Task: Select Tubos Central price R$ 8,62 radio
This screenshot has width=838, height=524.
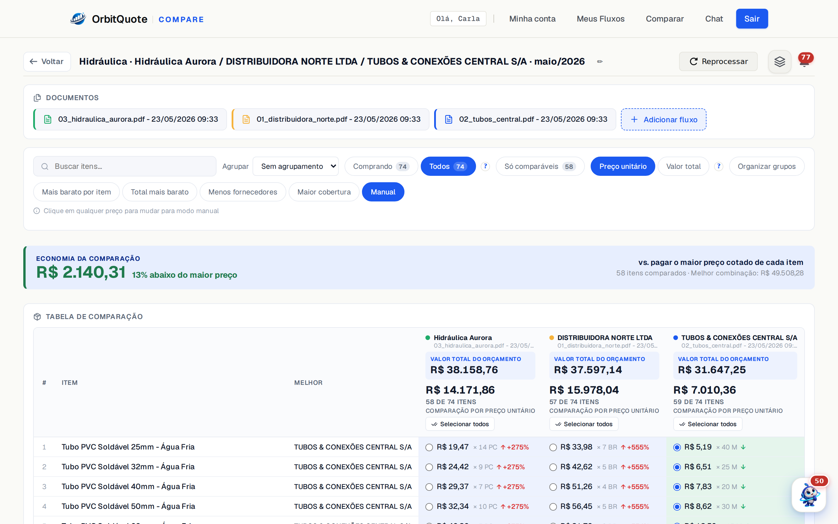Action: tap(677, 507)
